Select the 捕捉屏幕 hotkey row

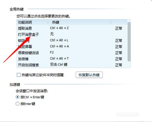coord(72,47)
